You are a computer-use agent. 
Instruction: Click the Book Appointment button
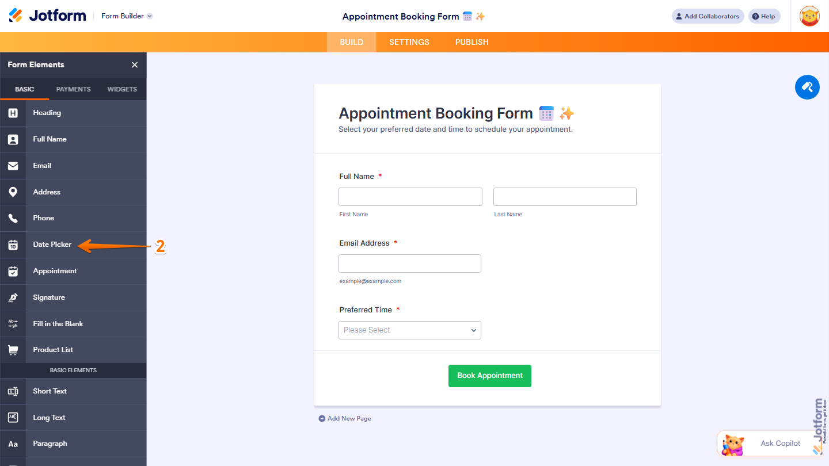click(x=489, y=376)
